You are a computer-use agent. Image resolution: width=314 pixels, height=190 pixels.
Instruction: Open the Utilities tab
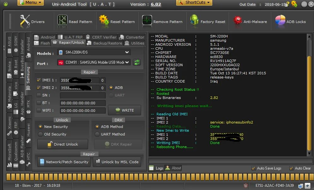pos(134,43)
